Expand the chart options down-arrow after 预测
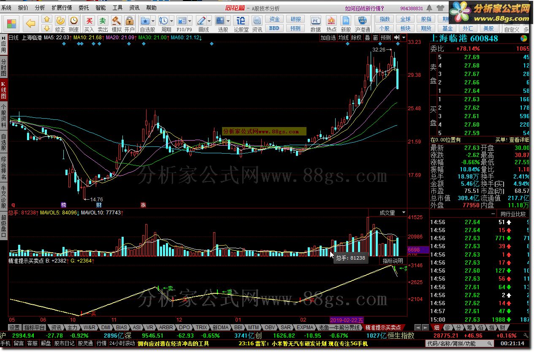Screen dimensions: 534x352 click(x=404, y=38)
